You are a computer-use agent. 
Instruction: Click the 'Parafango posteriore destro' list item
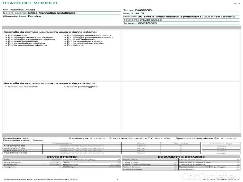(90, 37)
